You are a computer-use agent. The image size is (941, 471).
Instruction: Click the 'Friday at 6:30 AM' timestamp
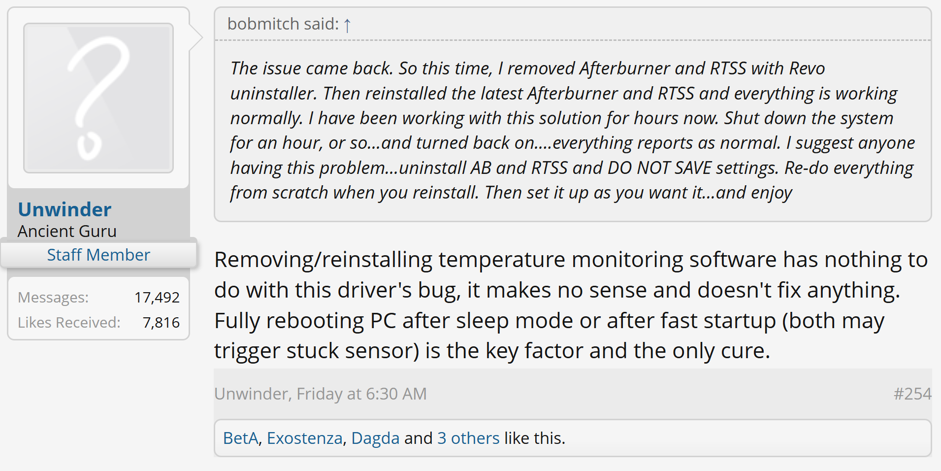click(361, 394)
